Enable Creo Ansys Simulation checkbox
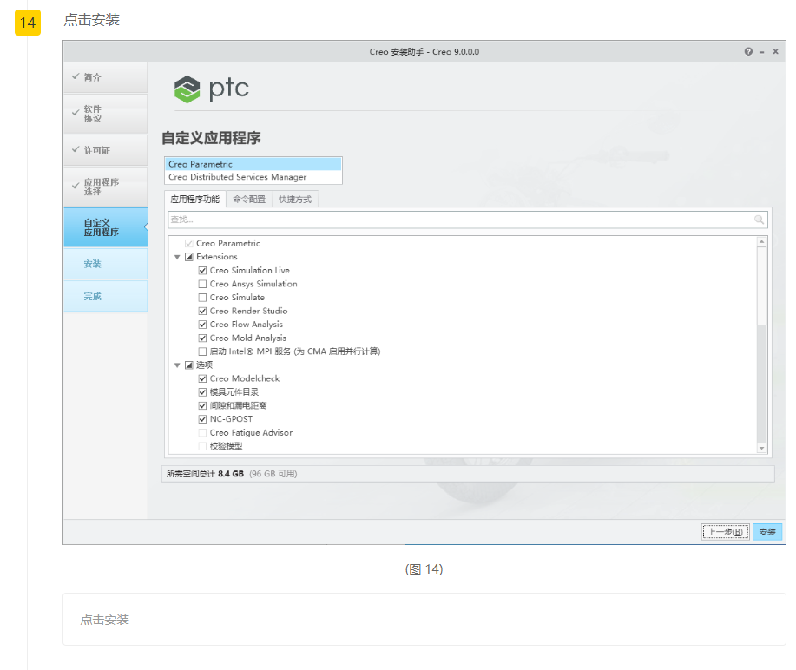 [x=202, y=285]
